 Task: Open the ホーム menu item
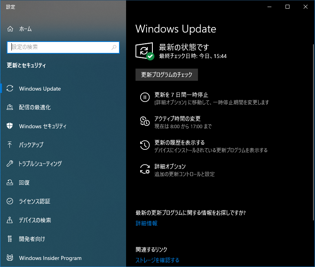tap(25, 29)
